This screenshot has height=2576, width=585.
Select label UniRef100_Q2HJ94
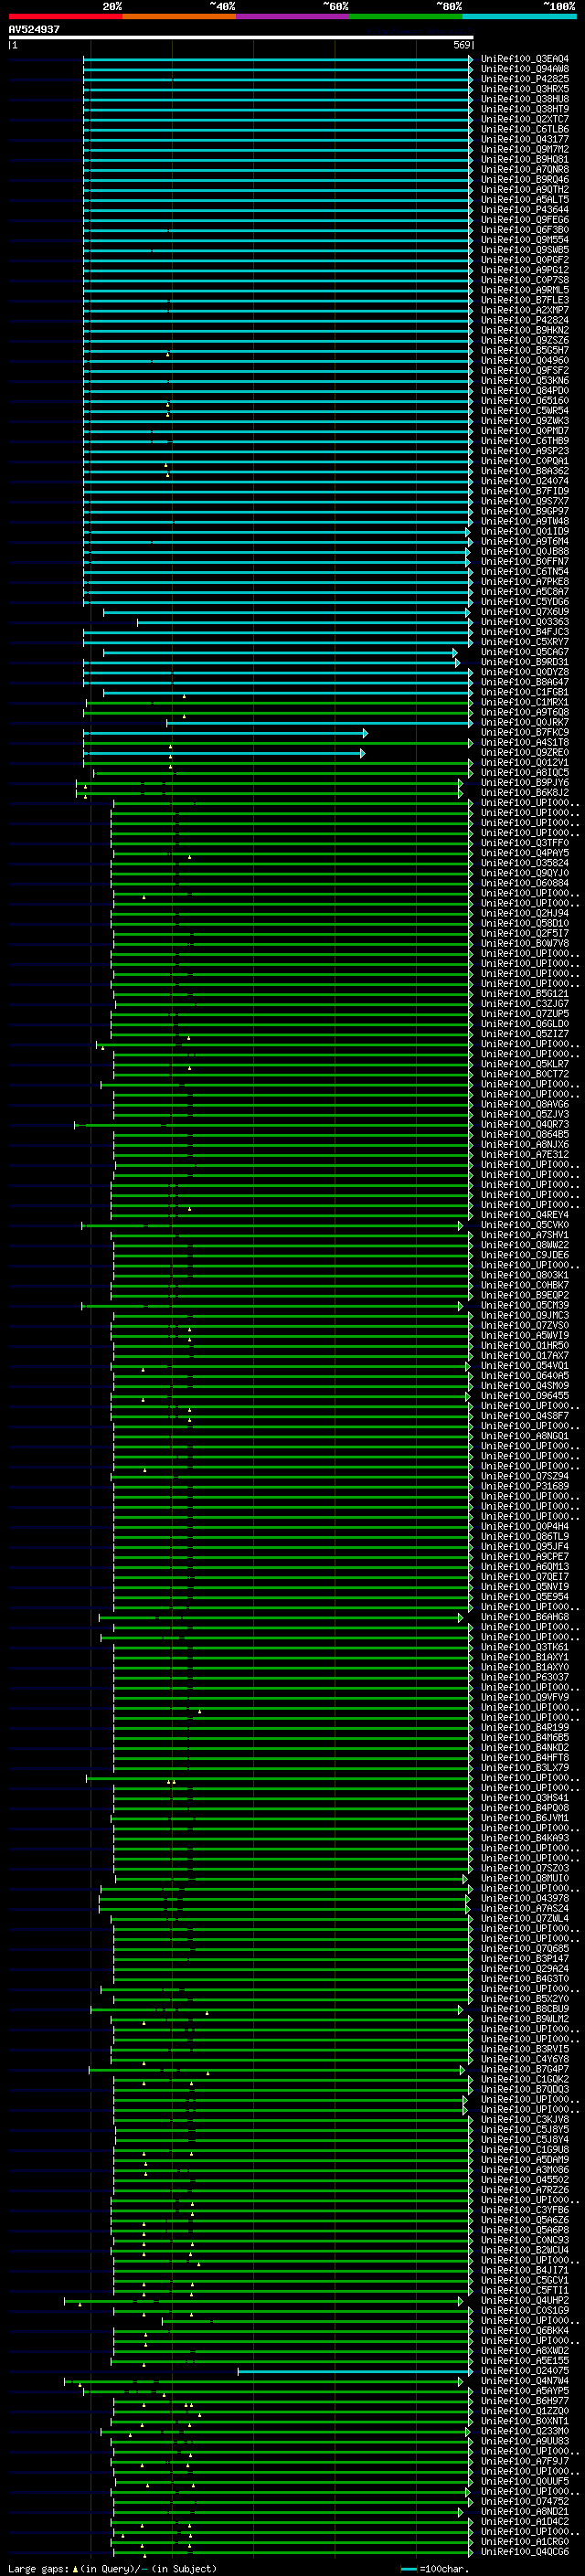pos(524,913)
